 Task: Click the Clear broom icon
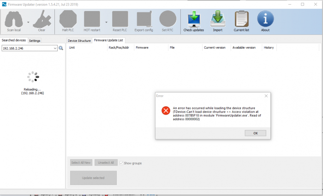[42, 19]
